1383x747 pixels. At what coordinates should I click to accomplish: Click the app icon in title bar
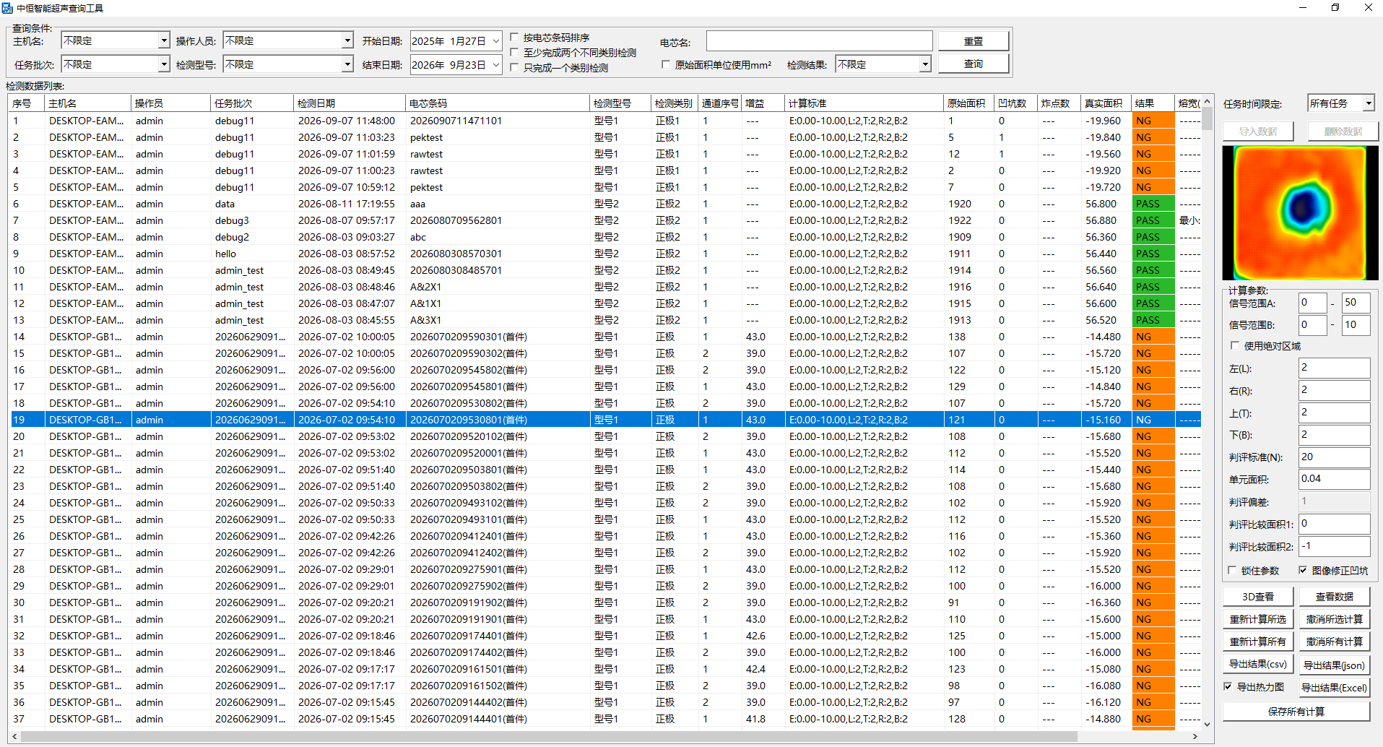tap(7, 8)
